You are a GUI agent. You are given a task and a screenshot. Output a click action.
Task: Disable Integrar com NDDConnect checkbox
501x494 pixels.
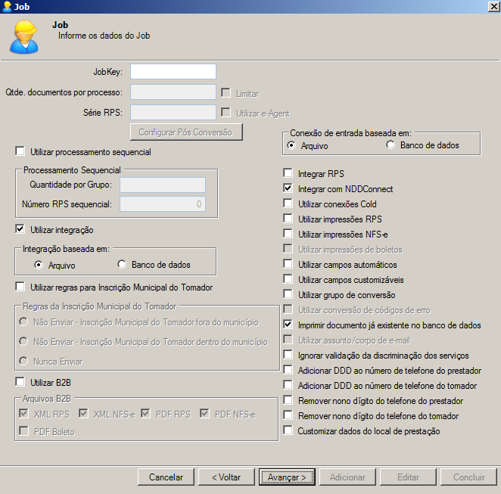288,188
